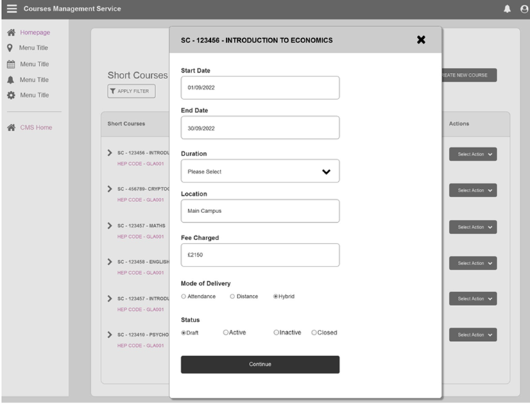Open CMS Home in the sidebar
This screenshot has width=530, height=404.
[35, 127]
